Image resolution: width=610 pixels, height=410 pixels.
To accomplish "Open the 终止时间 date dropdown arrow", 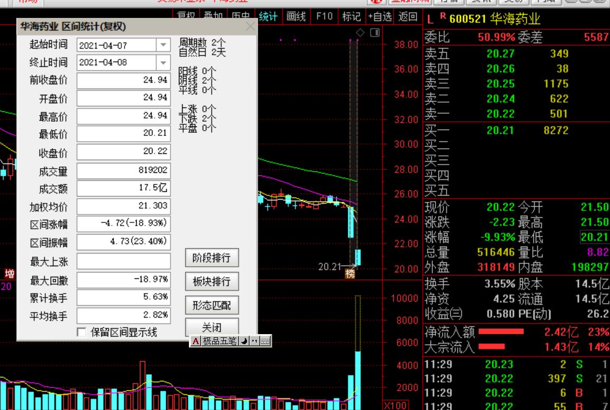I will pyautogui.click(x=164, y=62).
